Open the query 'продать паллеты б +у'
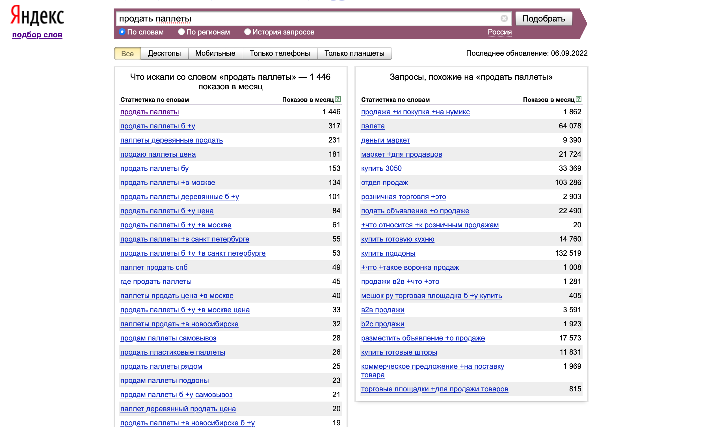The height and width of the screenshot is (427, 701). point(158,126)
